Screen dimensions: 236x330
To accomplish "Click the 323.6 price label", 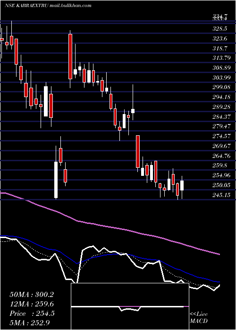I will [x=220, y=39].
